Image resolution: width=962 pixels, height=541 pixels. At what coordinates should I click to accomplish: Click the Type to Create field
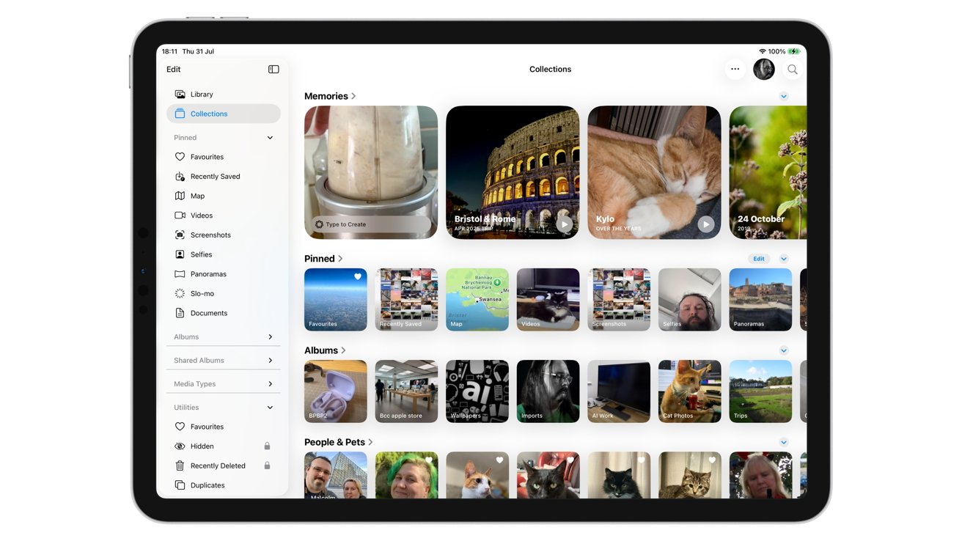[x=371, y=224]
